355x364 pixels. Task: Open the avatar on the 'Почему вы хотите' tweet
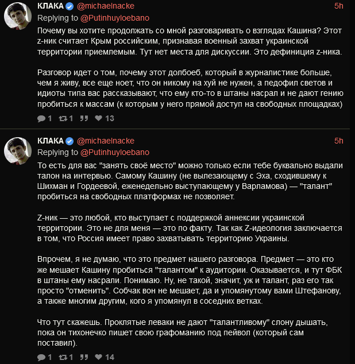point(18,19)
